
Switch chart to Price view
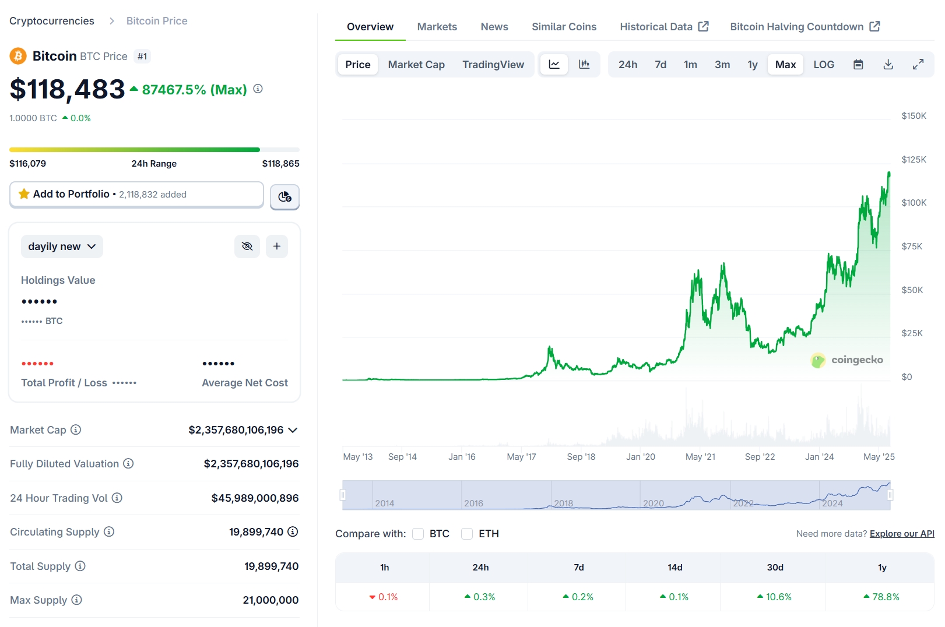(x=358, y=65)
